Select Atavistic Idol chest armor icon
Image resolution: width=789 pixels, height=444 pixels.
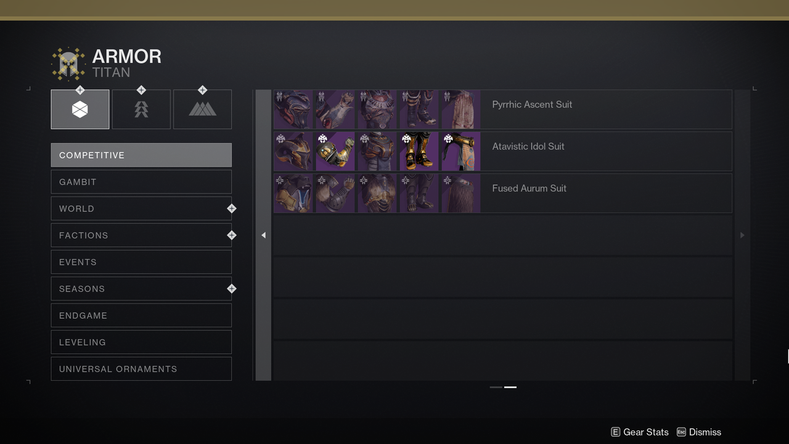point(377,151)
